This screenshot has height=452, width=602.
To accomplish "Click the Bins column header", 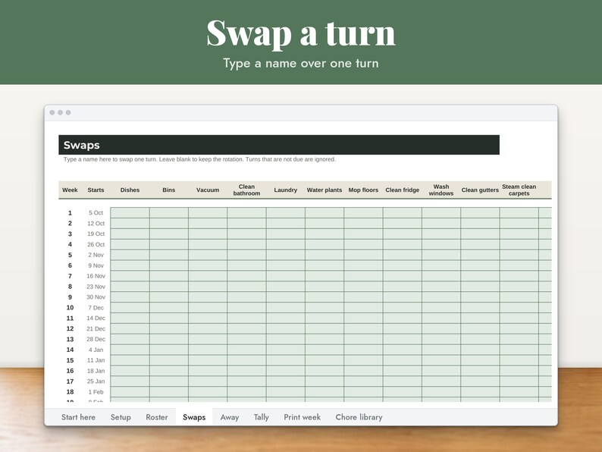I will [169, 190].
